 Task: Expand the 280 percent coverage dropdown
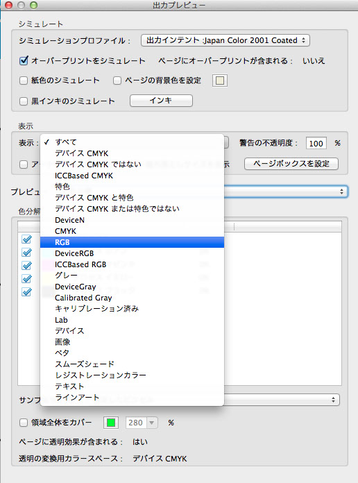(x=151, y=423)
